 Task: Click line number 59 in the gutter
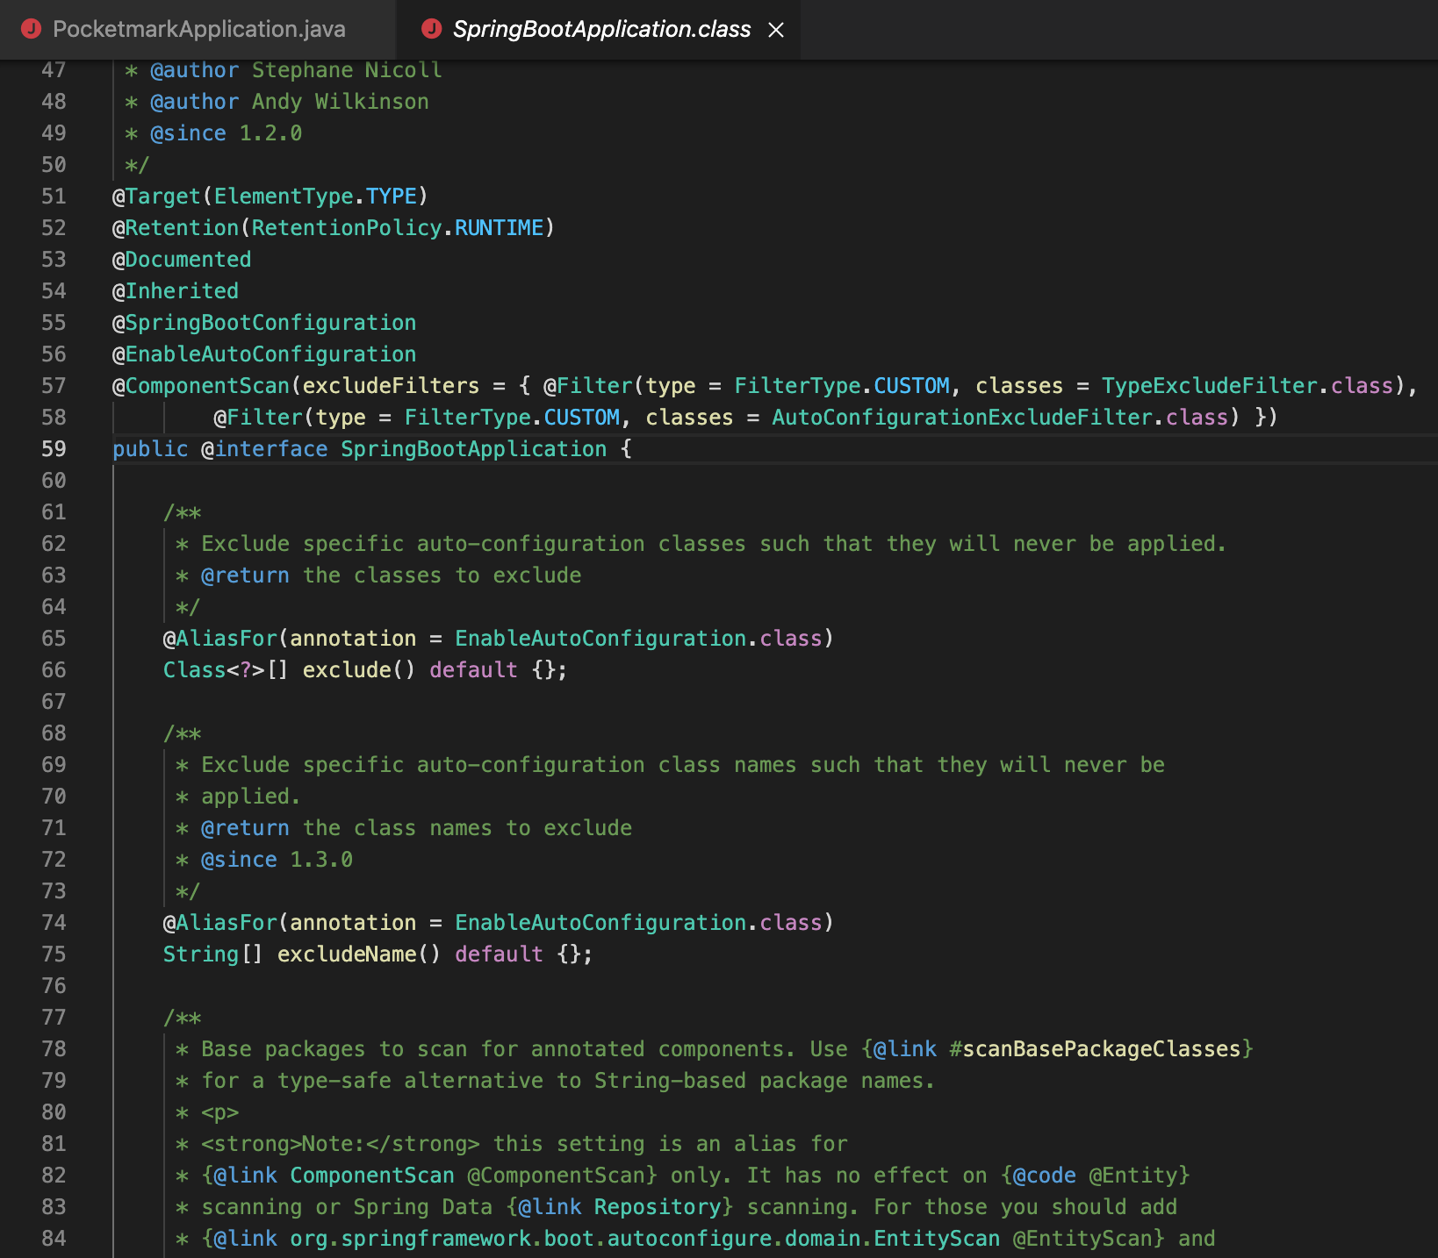54,449
